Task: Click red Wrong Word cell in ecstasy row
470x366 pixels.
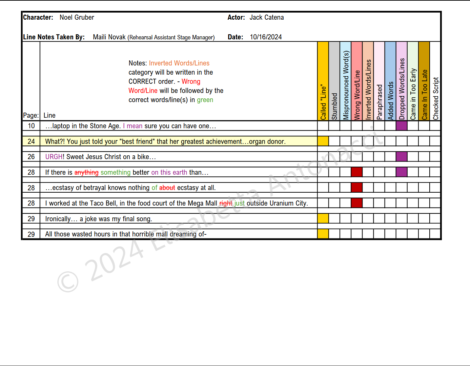Action: [x=357, y=188]
